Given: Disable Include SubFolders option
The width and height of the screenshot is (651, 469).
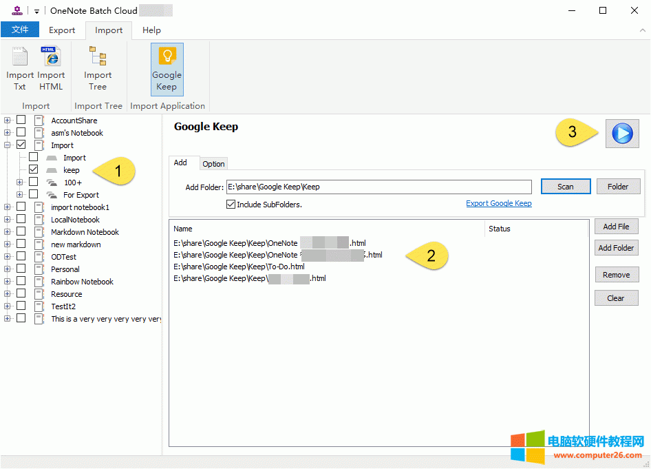Looking at the screenshot, I should [231, 202].
